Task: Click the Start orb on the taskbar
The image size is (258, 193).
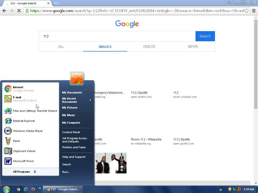Action: (x=6, y=189)
